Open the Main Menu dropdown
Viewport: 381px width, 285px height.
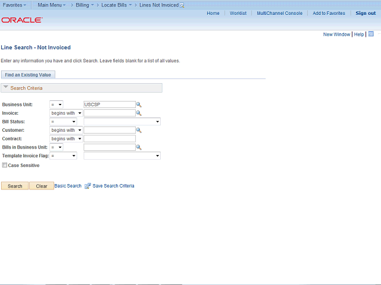pyautogui.click(x=52, y=5)
